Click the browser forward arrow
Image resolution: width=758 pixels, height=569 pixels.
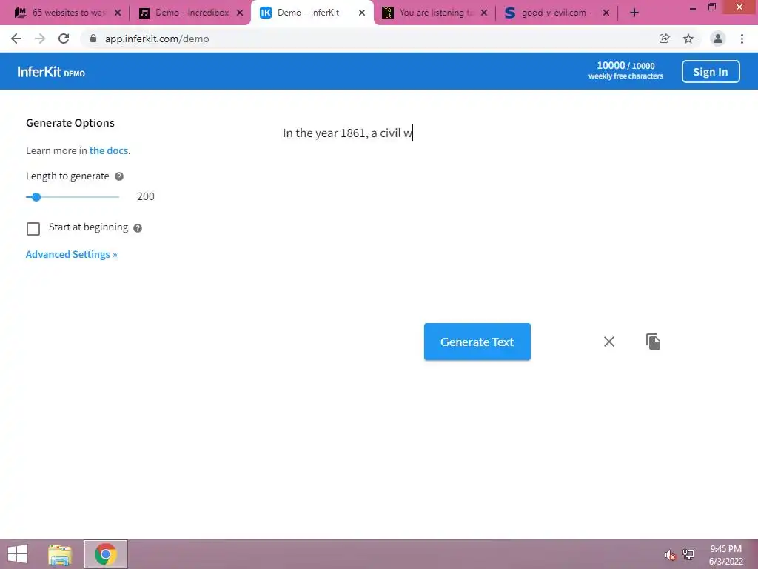pos(40,39)
